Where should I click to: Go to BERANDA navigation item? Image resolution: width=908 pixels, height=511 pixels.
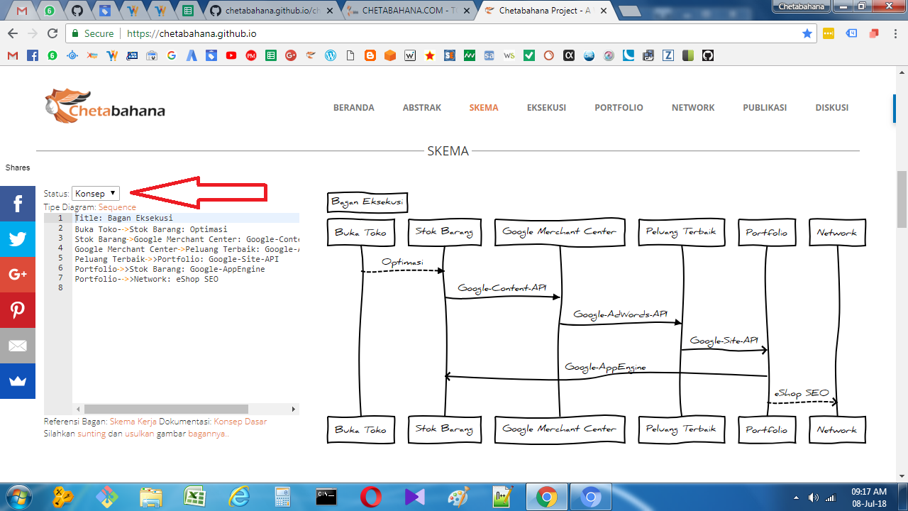coord(354,108)
